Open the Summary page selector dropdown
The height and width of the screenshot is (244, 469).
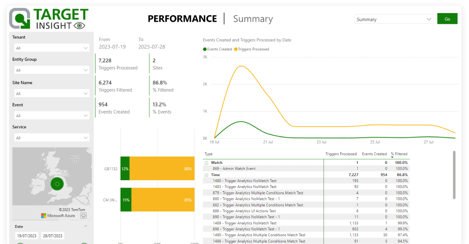click(394, 19)
